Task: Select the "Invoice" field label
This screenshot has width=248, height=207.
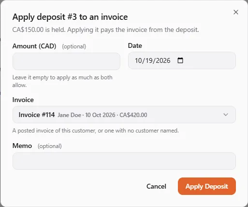Action: (23, 100)
